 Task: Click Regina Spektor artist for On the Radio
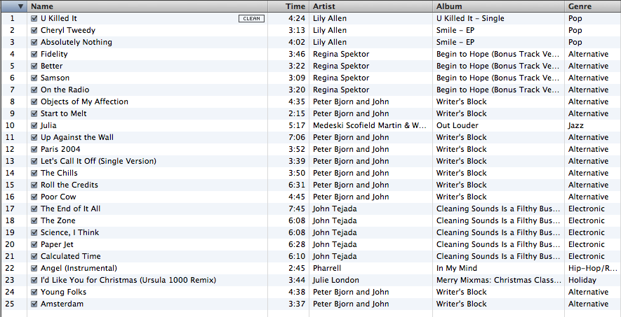(x=341, y=90)
